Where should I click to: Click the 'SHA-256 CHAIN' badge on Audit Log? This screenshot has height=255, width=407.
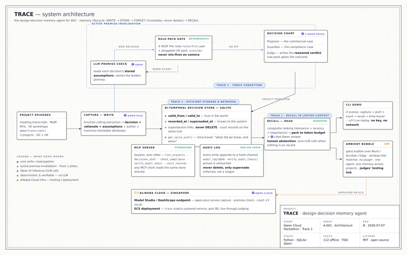250,148
